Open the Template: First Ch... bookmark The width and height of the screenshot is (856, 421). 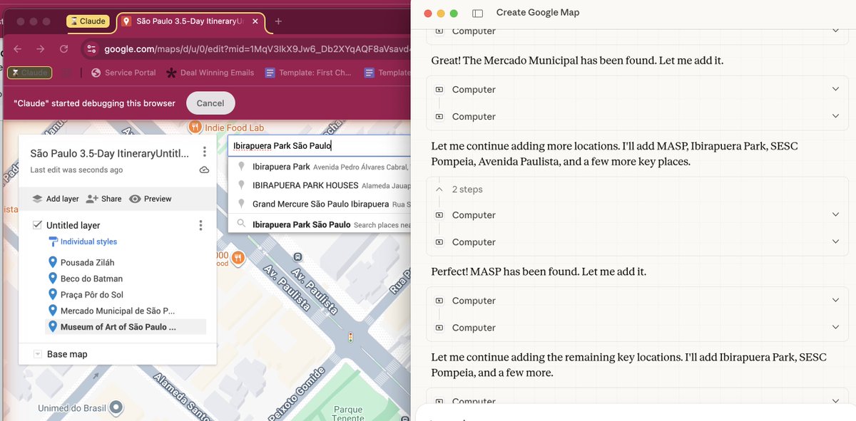click(308, 73)
